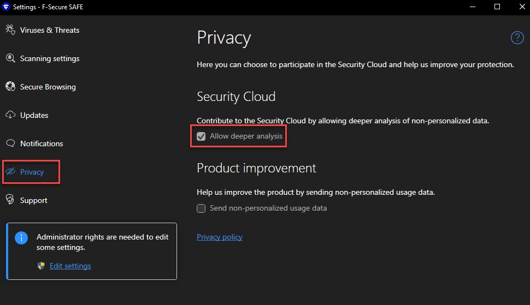This screenshot has width=530, height=305.
Task: Click the Notifications speech bubble icon
Action: [10, 143]
